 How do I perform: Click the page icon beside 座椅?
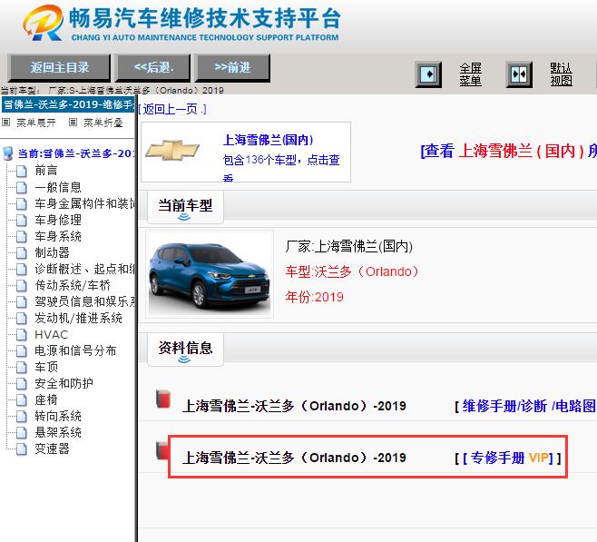click(22, 400)
